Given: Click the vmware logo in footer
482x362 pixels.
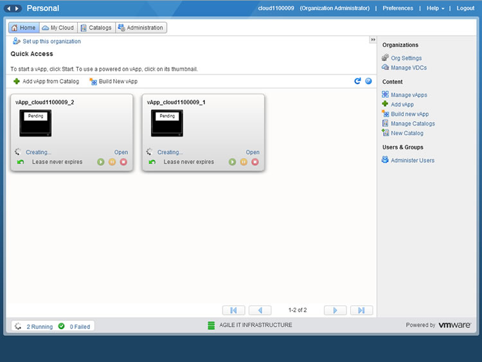Looking at the screenshot, I should [x=454, y=325].
